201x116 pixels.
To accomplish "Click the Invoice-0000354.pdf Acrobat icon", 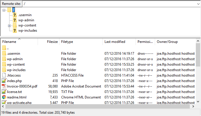I will pos(4,86).
